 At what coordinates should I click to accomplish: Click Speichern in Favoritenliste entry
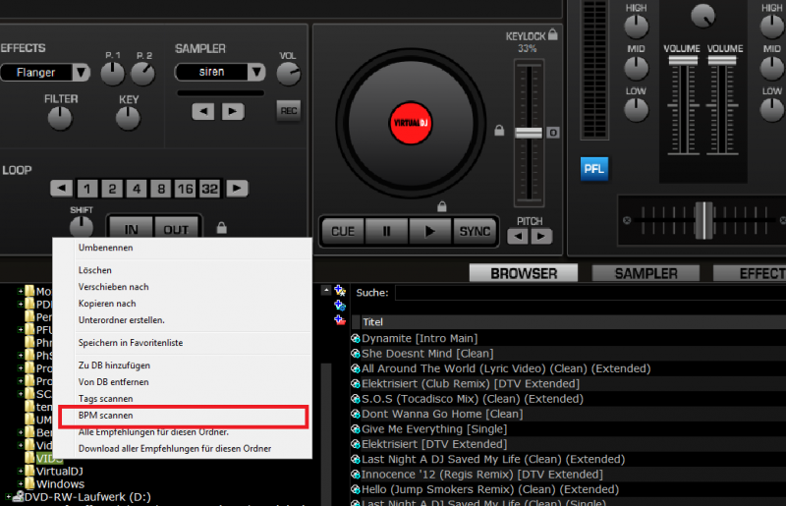(185, 343)
